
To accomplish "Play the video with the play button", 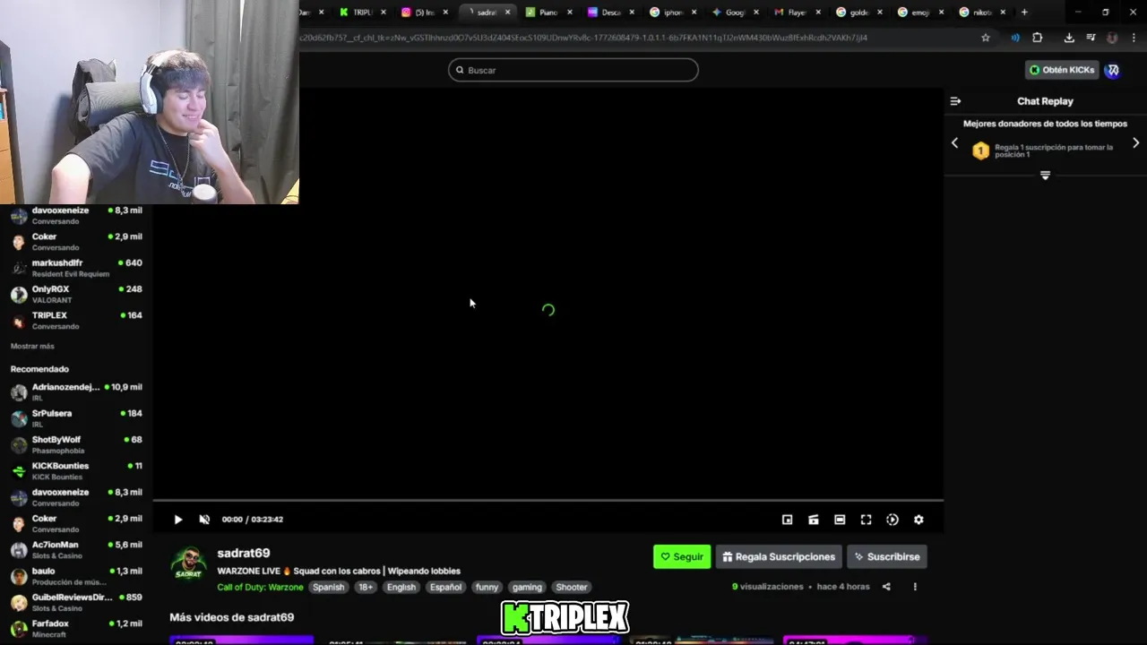I will (x=177, y=520).
